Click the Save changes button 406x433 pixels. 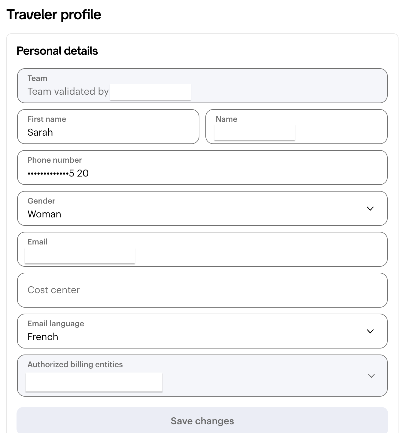coord(202,421)
